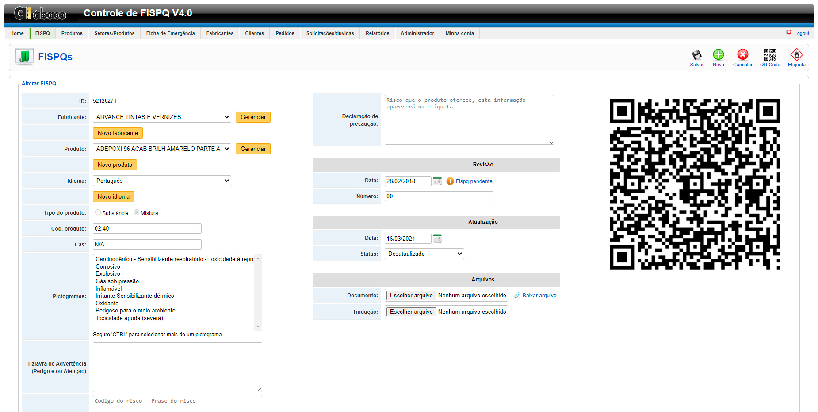Screen dimensions: 818x412
Task: Click the Novo produto button
Action: tap(115, 165)
